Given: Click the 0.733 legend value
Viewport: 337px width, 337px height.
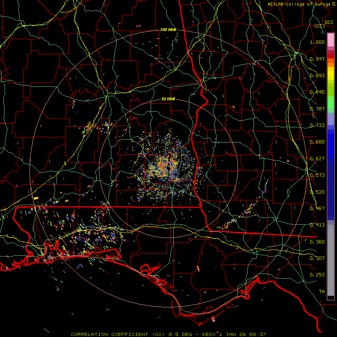Looking at the screenshot, I should click(x=317, y=125).
